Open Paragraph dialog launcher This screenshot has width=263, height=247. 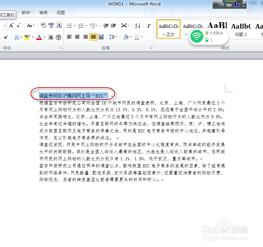(151, 48)
